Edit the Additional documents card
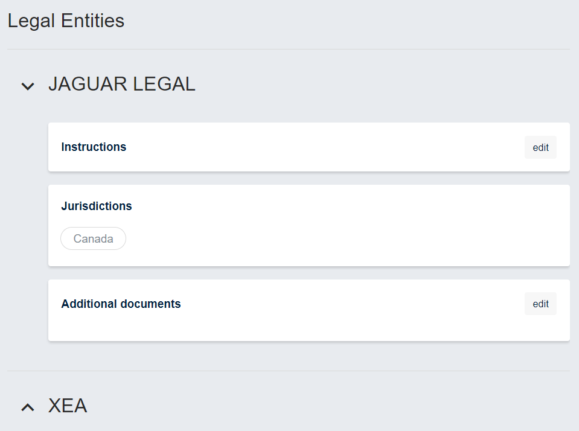The image size is (579, 431). tap(540, 304)
